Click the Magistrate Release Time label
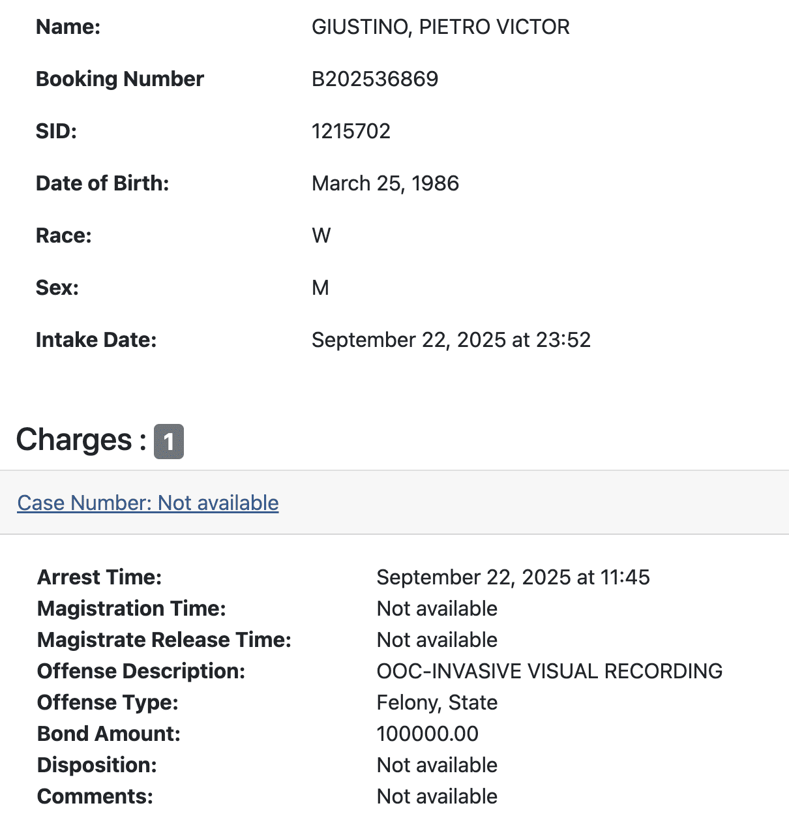The height and width of the screenshot is (827, 789). (164, 640)
